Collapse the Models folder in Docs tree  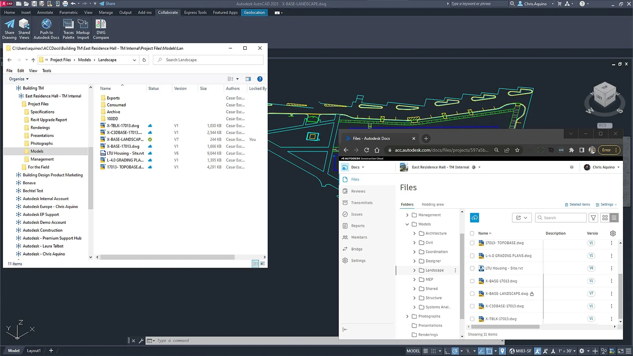point(407,224)
